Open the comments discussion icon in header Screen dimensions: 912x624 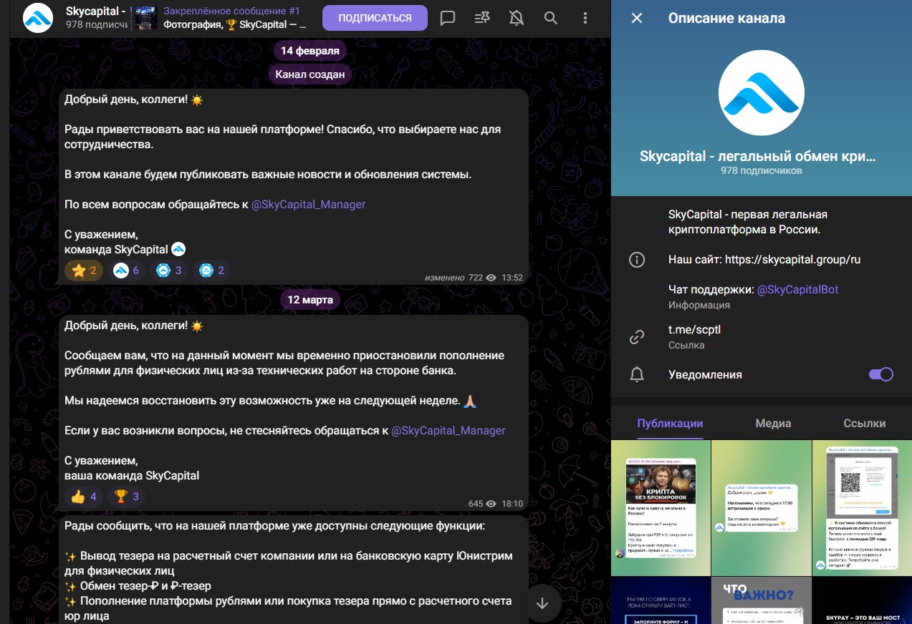pyautogui.click(x=448, y=18)
